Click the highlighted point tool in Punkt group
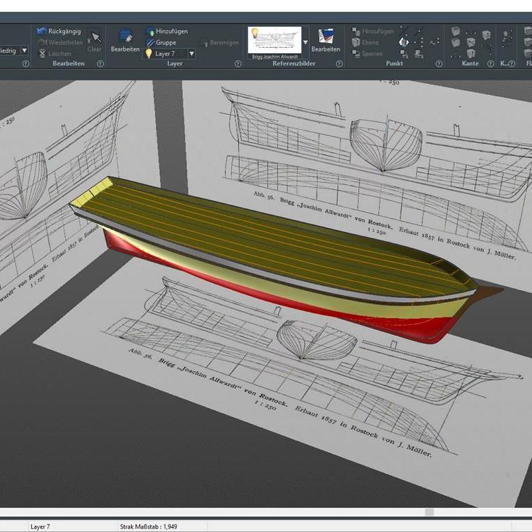This screenshot has width=532, height=532. (404, 42)
